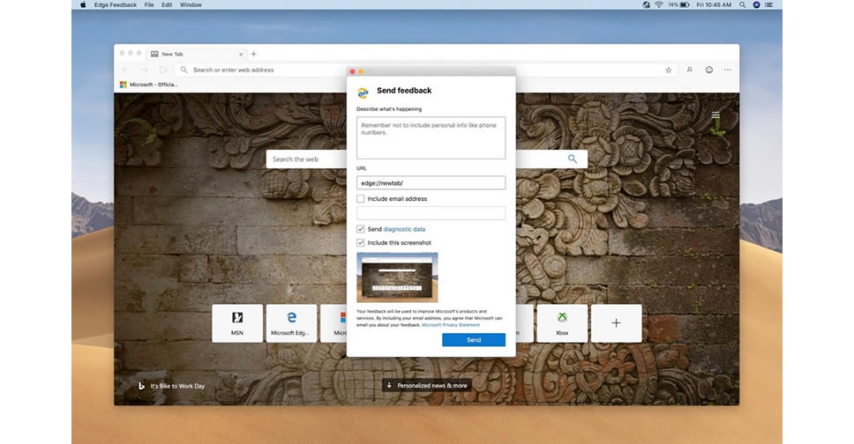Click the web search magnifier icon
The image size is (854, 444).
click(573, 159)
